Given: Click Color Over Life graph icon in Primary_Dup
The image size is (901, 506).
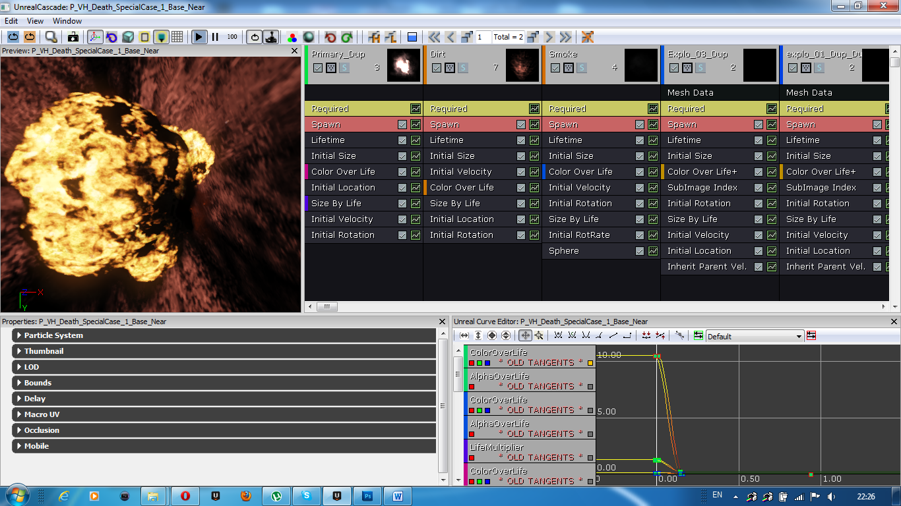Looking at the screenshot, I should (416, 171).
